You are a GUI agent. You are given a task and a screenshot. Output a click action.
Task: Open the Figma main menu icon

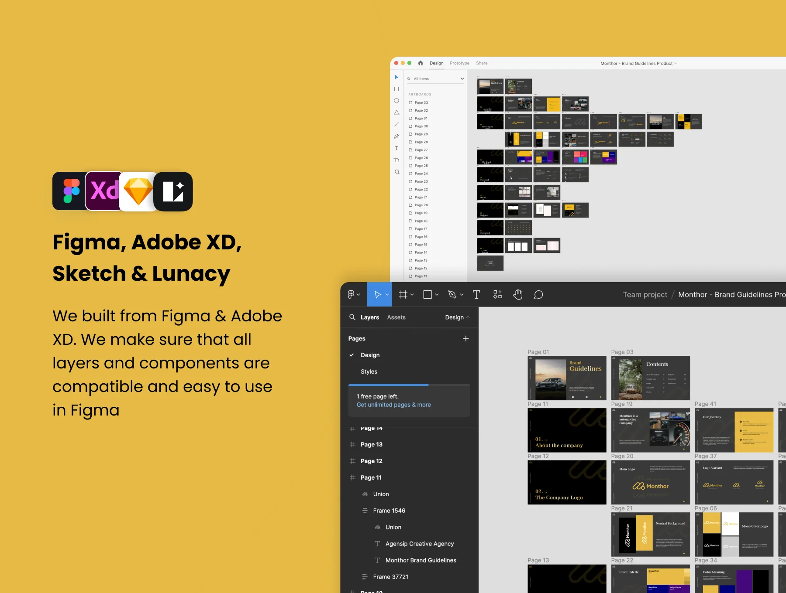pyautogui.click(x=351, y=295)
